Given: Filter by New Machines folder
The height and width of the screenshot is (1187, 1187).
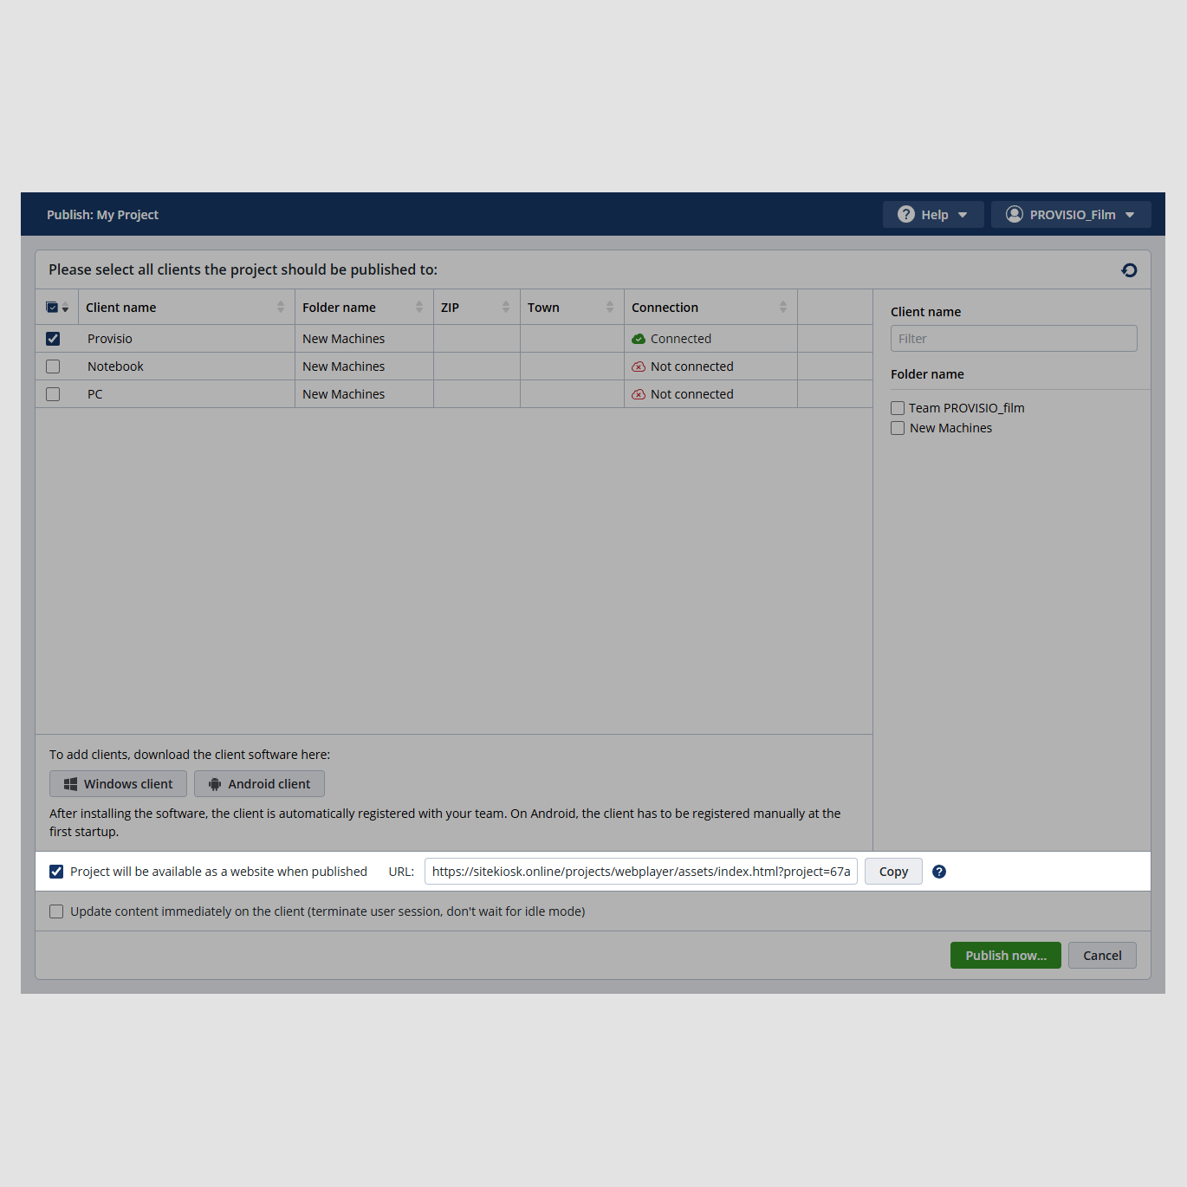Looking at the screenshot, I should click(898, 428).
